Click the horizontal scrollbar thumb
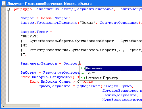Screen dimensions: 142x109 22,106
